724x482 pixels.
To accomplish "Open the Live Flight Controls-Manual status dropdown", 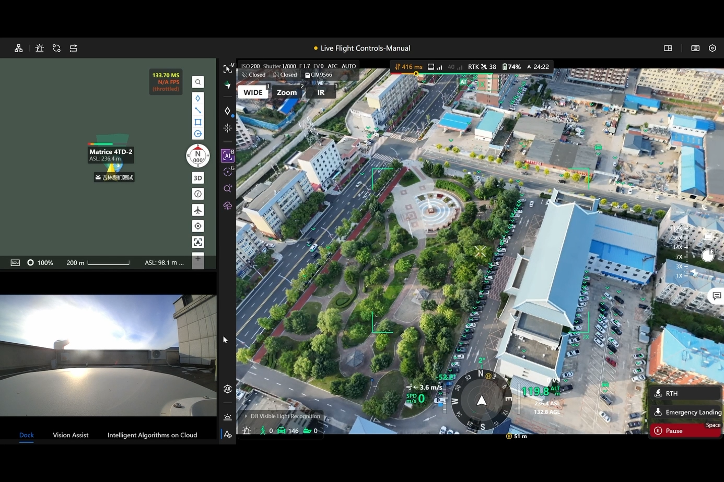I will pos(362,48).
